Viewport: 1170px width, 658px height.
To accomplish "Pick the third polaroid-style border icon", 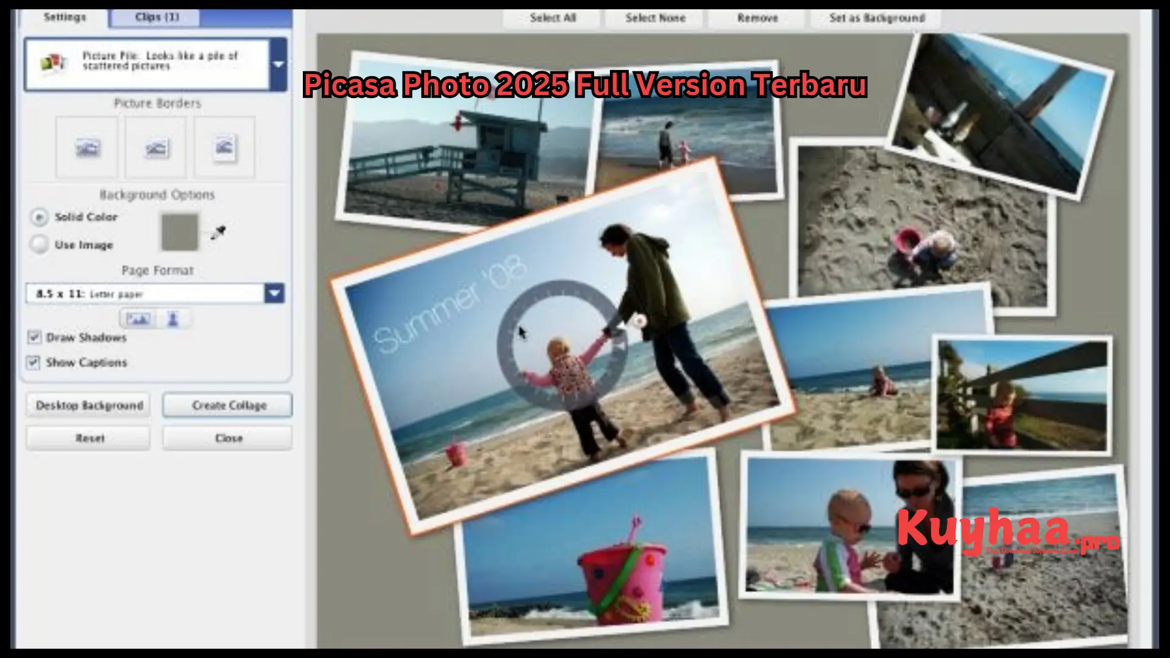I will coord(224,147).
